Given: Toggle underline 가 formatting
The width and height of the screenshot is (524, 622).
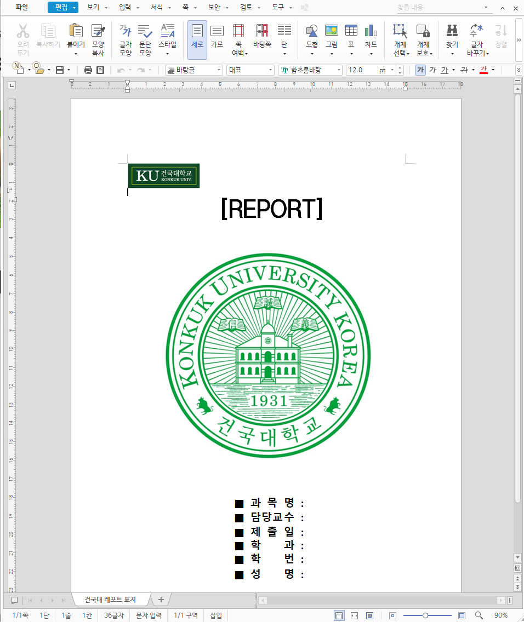Looking at the screenshot, I should tap(445, 70).
